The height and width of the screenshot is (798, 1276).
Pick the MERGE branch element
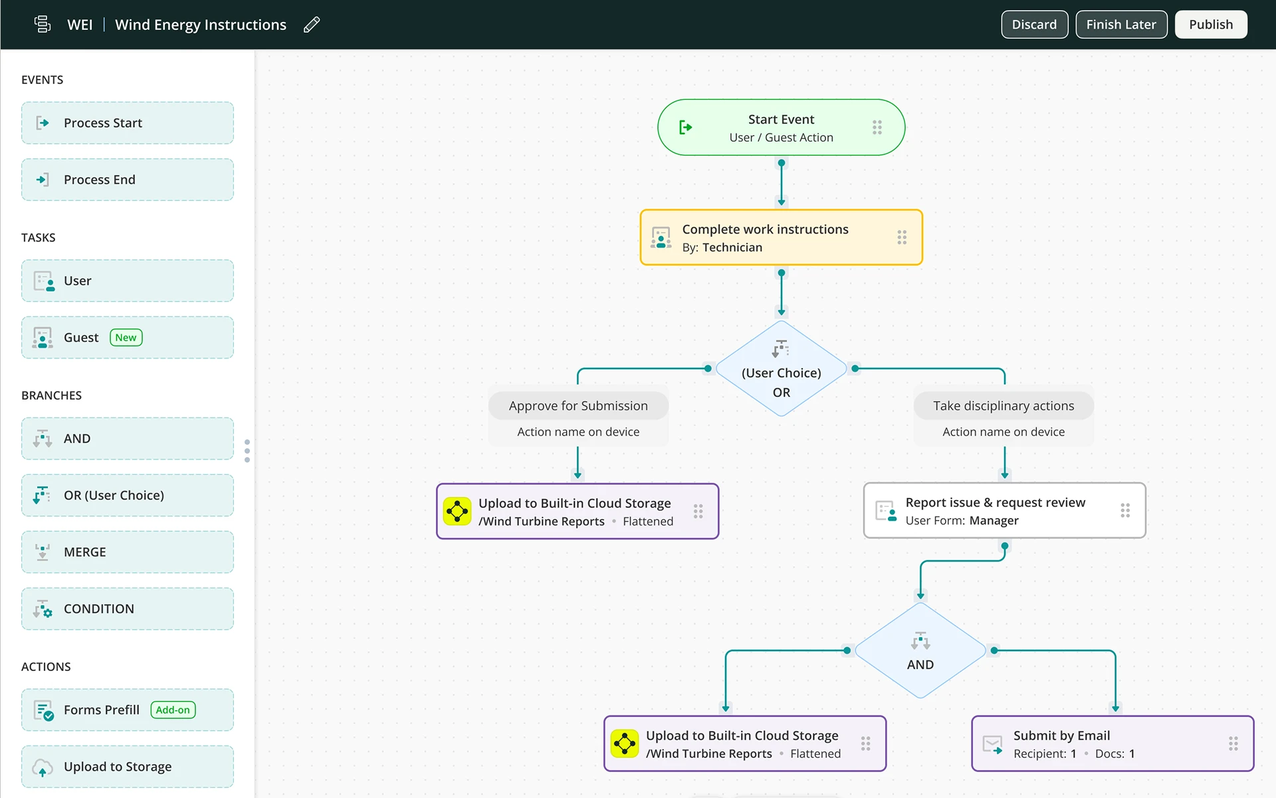click(128, 552)
